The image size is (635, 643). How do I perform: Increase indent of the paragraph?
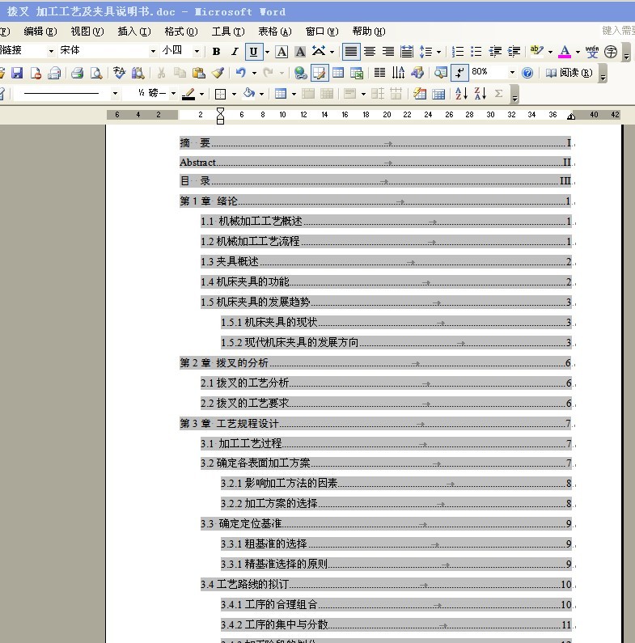click(x=514, y=52)
